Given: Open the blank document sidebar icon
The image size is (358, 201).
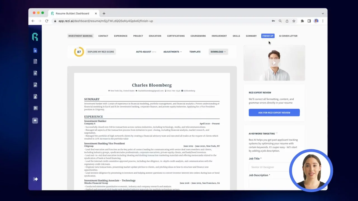Looking at the screenshot, I should pyautogui.click(x=35, y=61).
